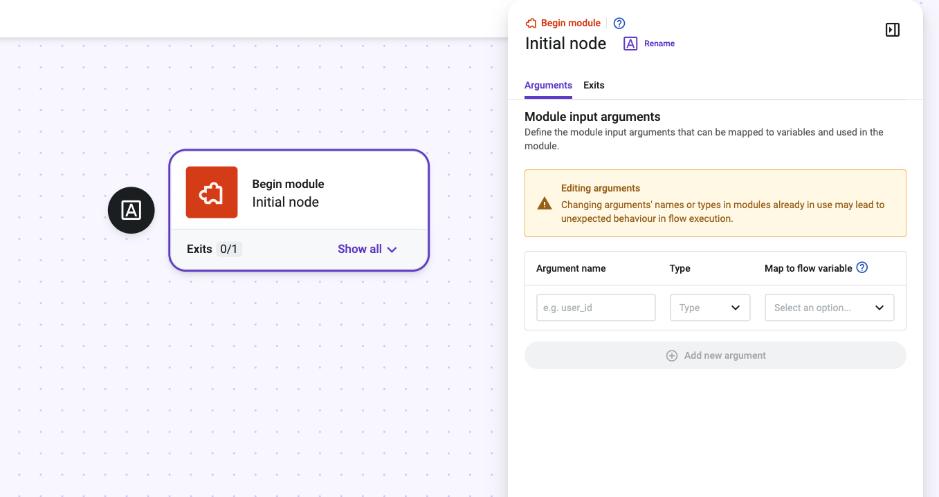
Task: Click the rename icon next to Initial node
Action: pyautogui.click(x=630, y=44)
